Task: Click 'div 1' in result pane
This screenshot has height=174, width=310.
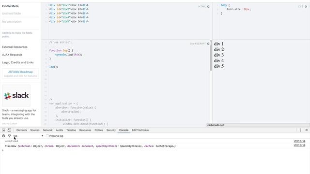Action: pyautogui.click(x=218, y=44)
